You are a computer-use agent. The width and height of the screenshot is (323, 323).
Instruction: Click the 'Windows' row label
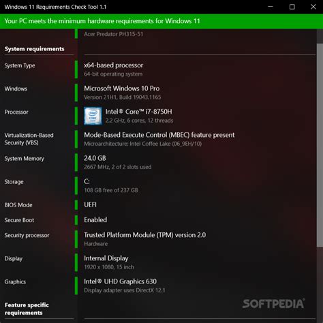pos(16,89)
